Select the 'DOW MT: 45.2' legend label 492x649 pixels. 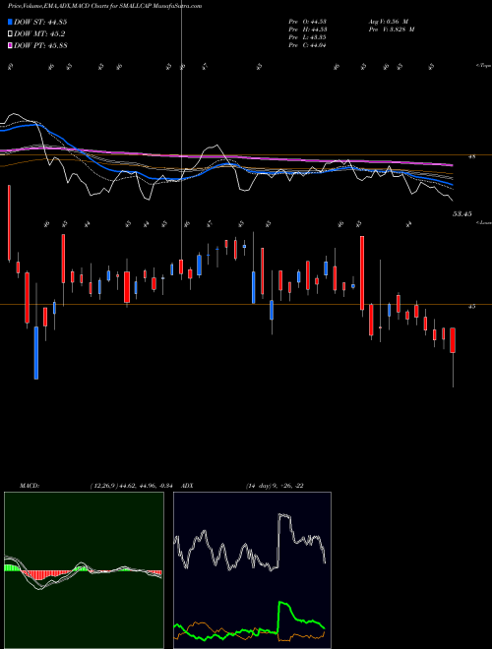pos(39,34)
